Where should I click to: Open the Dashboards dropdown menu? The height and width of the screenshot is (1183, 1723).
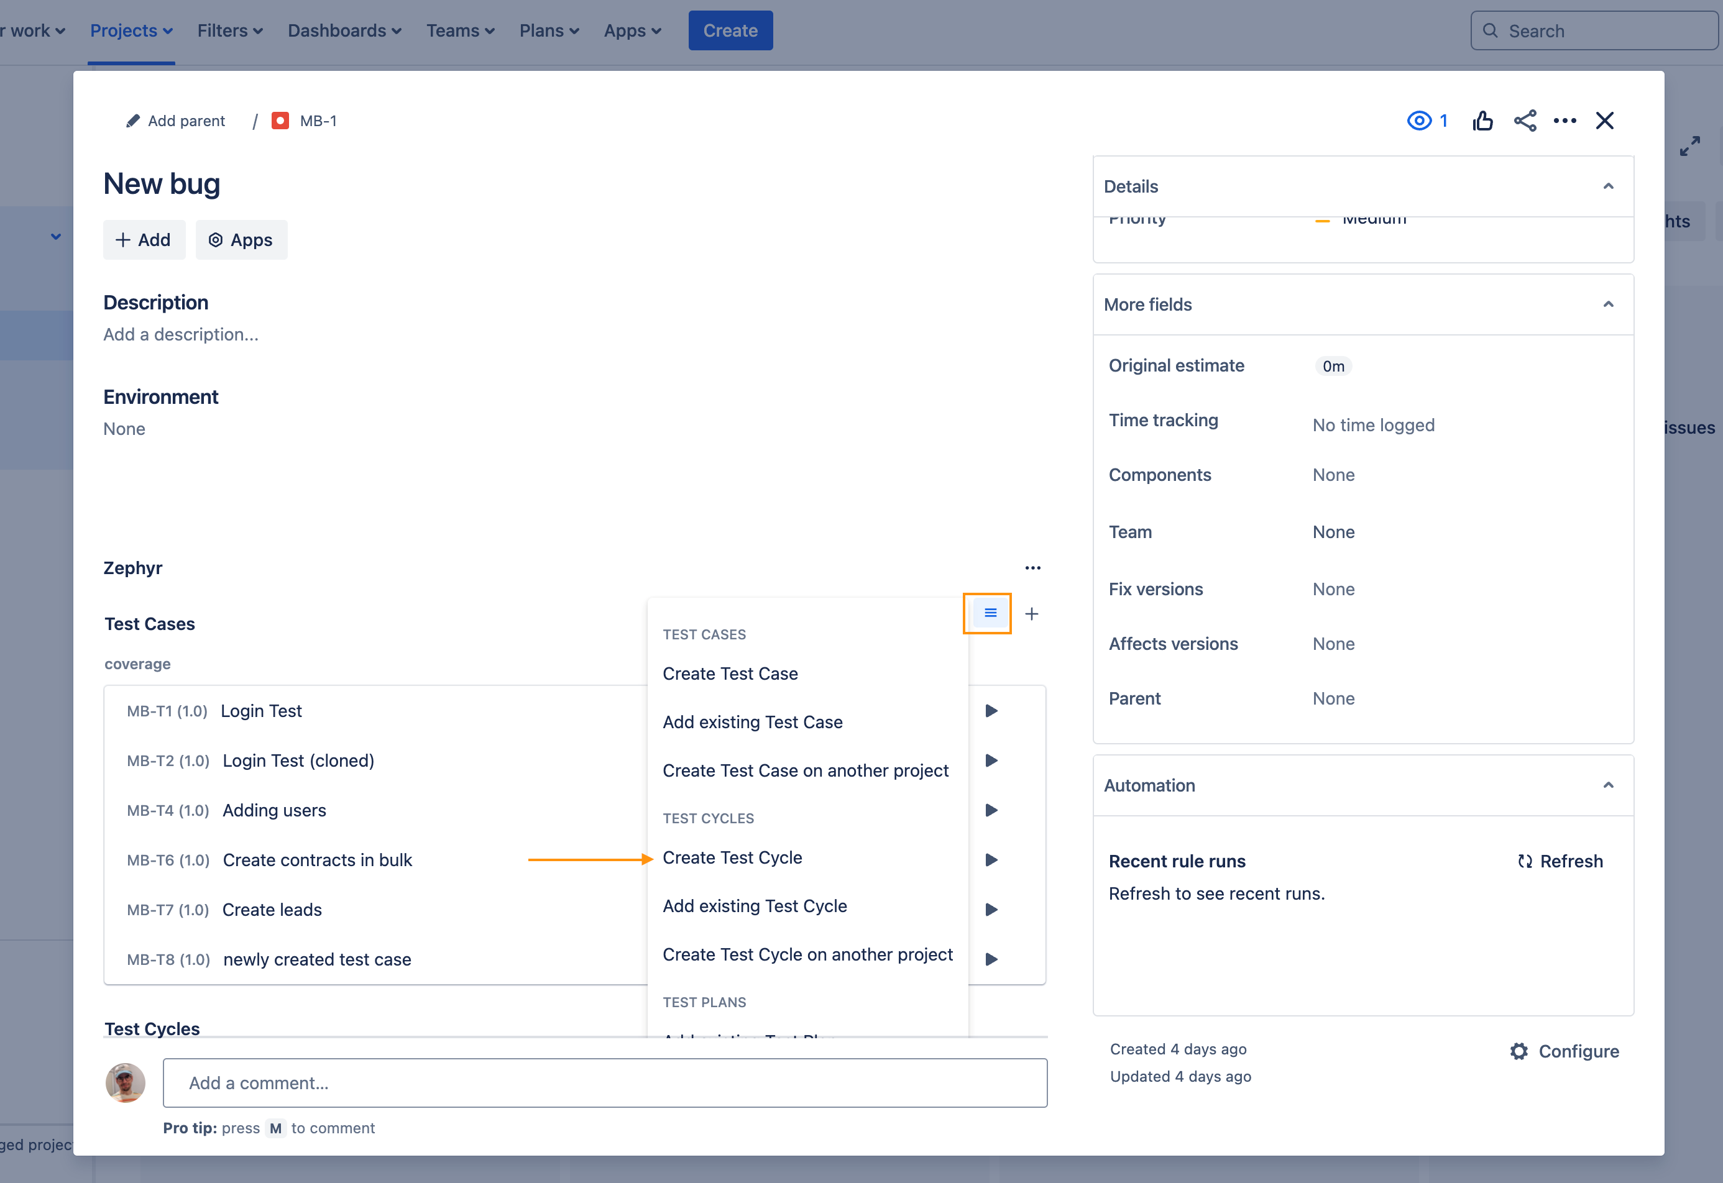pyautogui.click(x=344, y=30)
